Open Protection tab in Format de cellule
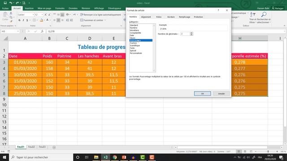Screen dimensions: 287x161 (198, 17)
